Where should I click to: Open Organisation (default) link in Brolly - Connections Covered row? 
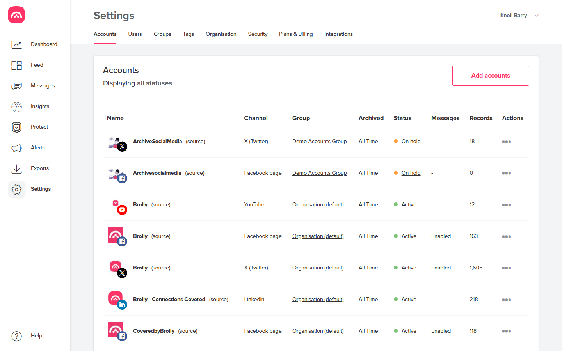[318, 300]
